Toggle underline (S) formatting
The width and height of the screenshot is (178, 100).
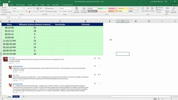(x=18, y=11)
